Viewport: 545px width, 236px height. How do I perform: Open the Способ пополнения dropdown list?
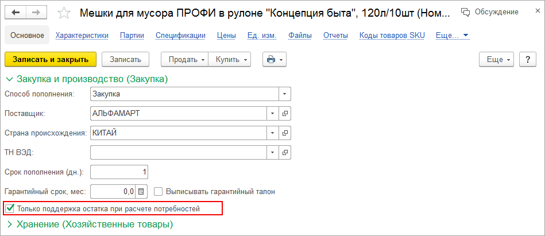tap(284, 94)
